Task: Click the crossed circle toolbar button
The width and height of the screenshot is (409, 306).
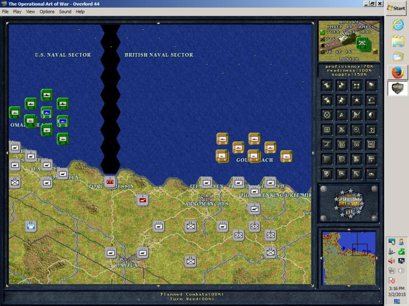Action: pos(327,115)
